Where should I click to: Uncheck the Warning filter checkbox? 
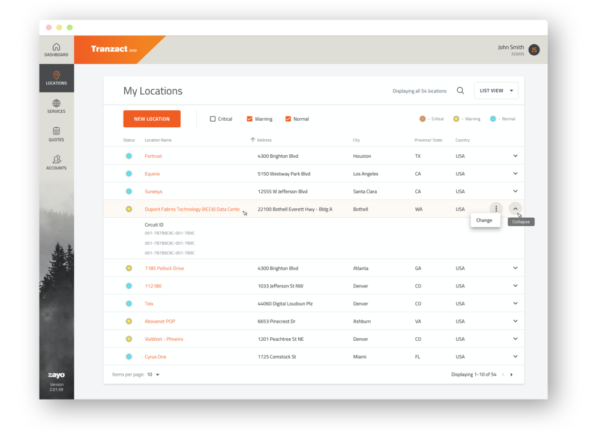click(250, 119)
